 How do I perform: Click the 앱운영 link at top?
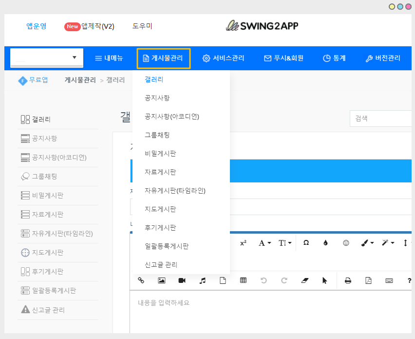click(x=37, y=26)
